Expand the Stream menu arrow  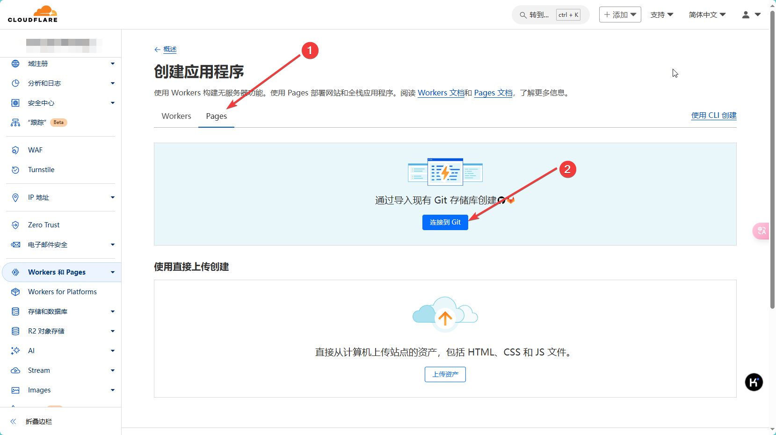click(113, 370)
